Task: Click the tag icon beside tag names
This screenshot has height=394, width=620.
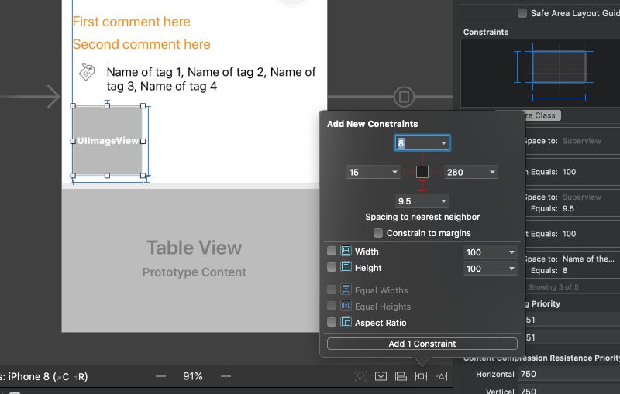Action: (x=87, y=72)
